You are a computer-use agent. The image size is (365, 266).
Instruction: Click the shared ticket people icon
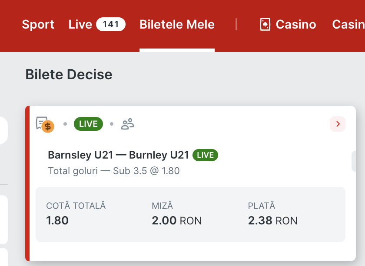[128, 124]
